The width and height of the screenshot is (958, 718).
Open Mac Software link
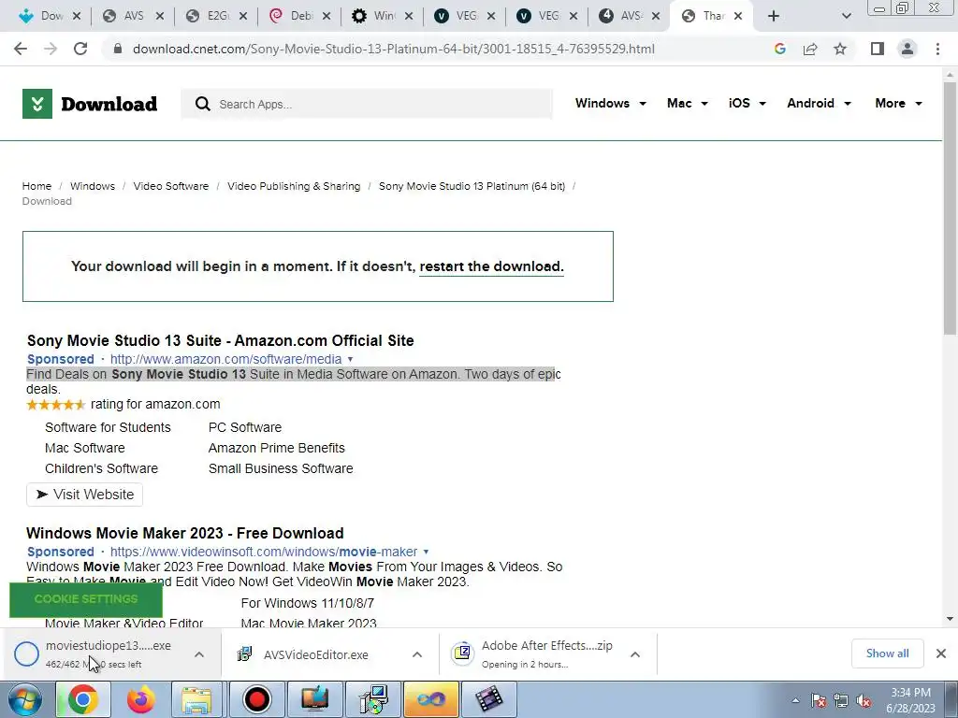click(x=85, y=448)
